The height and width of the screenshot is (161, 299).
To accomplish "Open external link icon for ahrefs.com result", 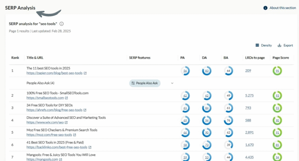I will tap(85, 110).
